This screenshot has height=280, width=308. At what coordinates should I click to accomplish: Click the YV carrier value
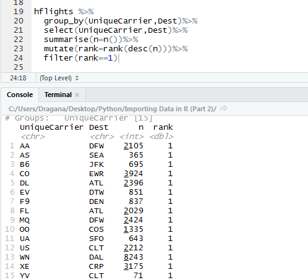[25, 276]
